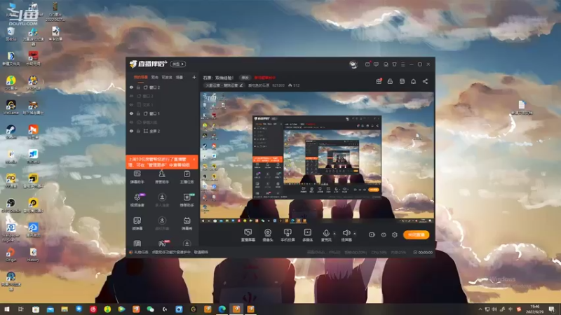Open the streamer avatar in the title bar
561x315 pixels.
point(353,64)
